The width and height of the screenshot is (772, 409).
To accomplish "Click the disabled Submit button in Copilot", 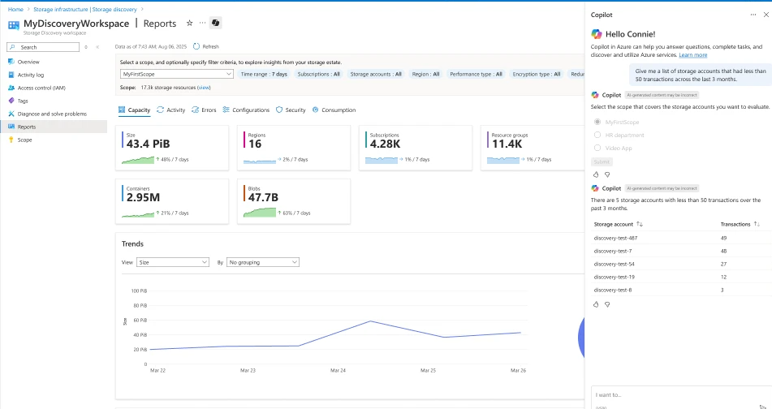I will pos(602,162).
